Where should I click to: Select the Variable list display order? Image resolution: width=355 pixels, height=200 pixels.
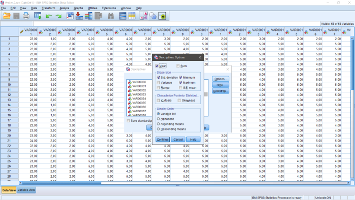(158, 114)
